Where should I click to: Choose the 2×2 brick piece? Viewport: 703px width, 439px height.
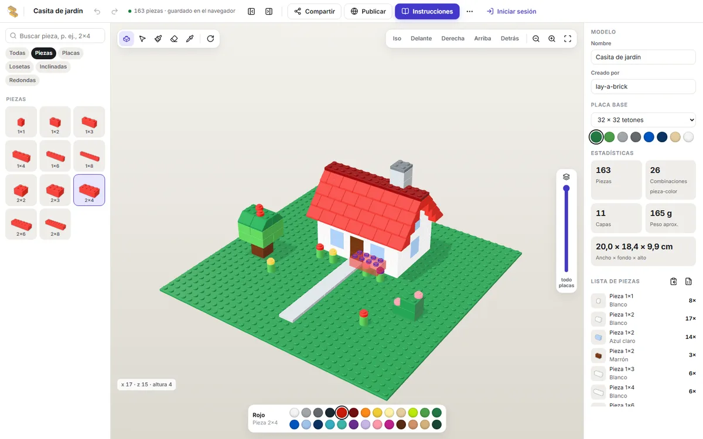[21, 190]
